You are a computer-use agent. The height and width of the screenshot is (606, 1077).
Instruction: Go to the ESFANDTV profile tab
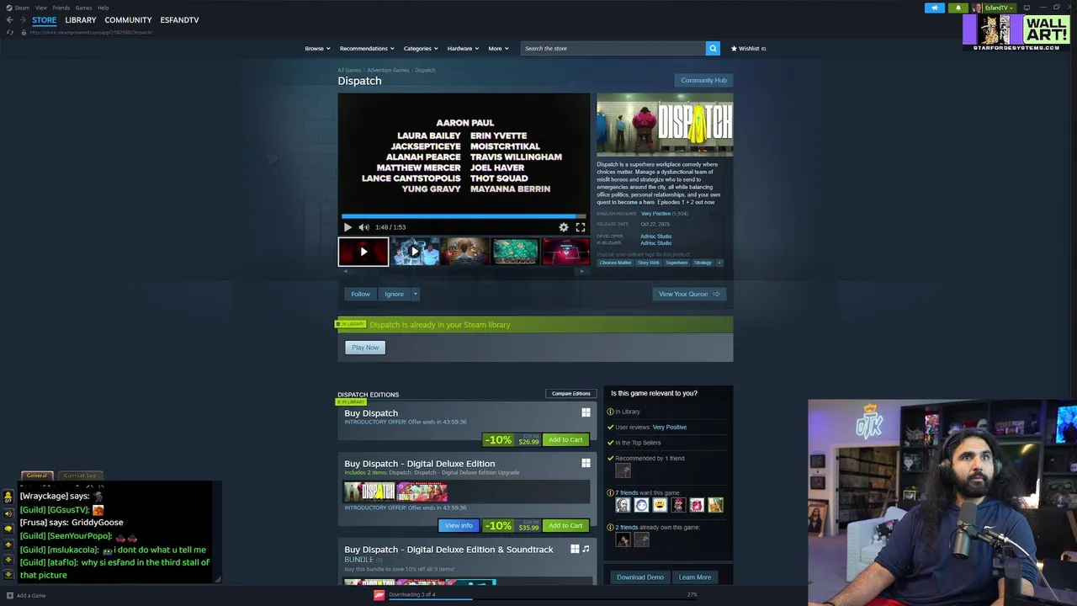(179, 19)
